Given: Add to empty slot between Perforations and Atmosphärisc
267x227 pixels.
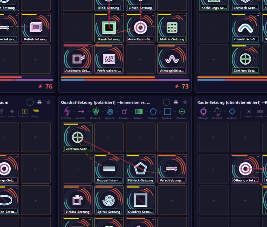Looking at the screenshot, I should (141, 59).
